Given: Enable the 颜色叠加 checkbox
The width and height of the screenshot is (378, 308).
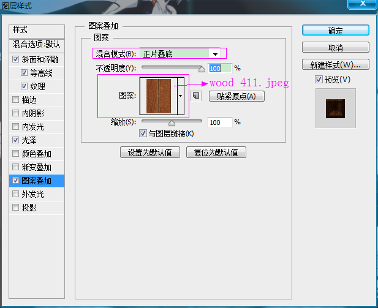Looking at the screenshot, I should (x=16, y=154).
